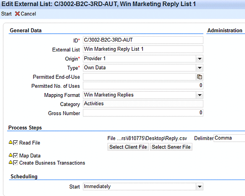Viewport: 245px width, 196px height.
Task: Click Start in the toolbar
Action: click(7, 14)
